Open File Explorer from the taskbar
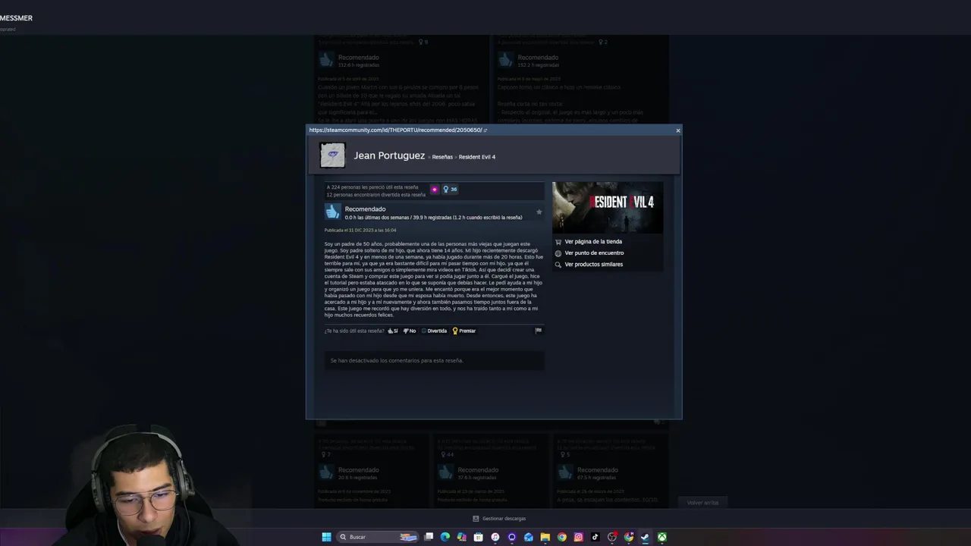 (545, 537)
